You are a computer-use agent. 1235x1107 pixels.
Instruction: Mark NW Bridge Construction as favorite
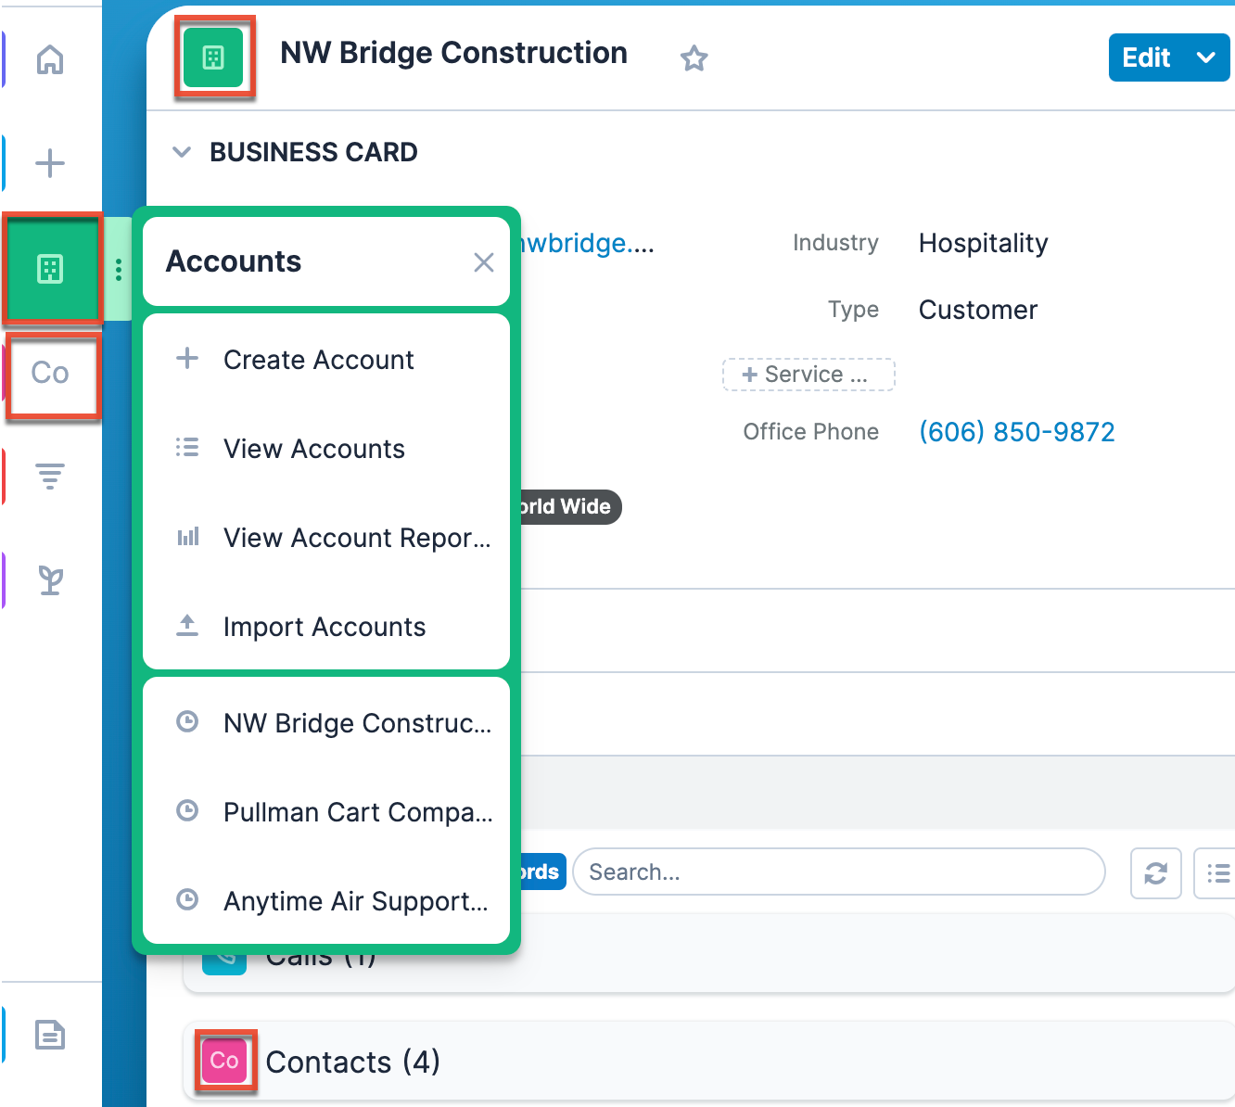pyautogui.click(x=694, y=59)
